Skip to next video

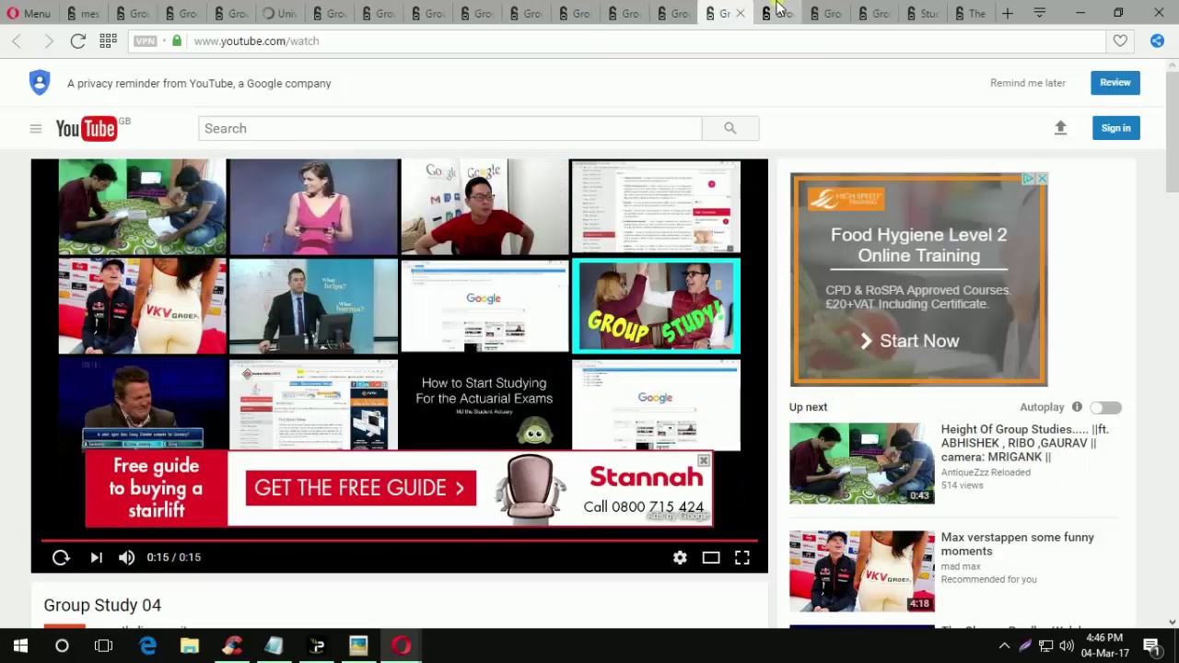pos(96,557)
